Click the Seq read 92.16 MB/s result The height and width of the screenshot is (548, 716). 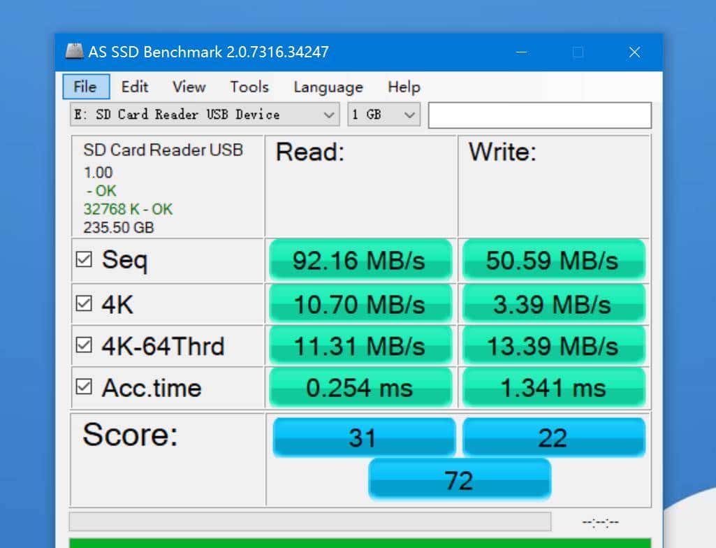[360, 260]
